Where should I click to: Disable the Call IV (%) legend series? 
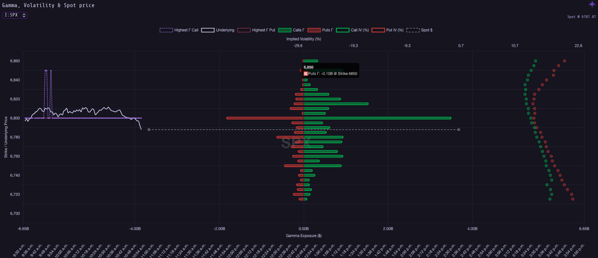click(353, 30)
